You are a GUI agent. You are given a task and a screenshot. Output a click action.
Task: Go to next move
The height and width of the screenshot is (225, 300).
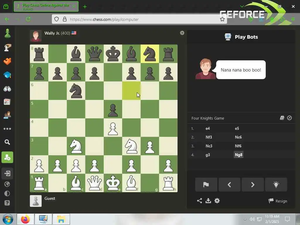pos(253,185)
